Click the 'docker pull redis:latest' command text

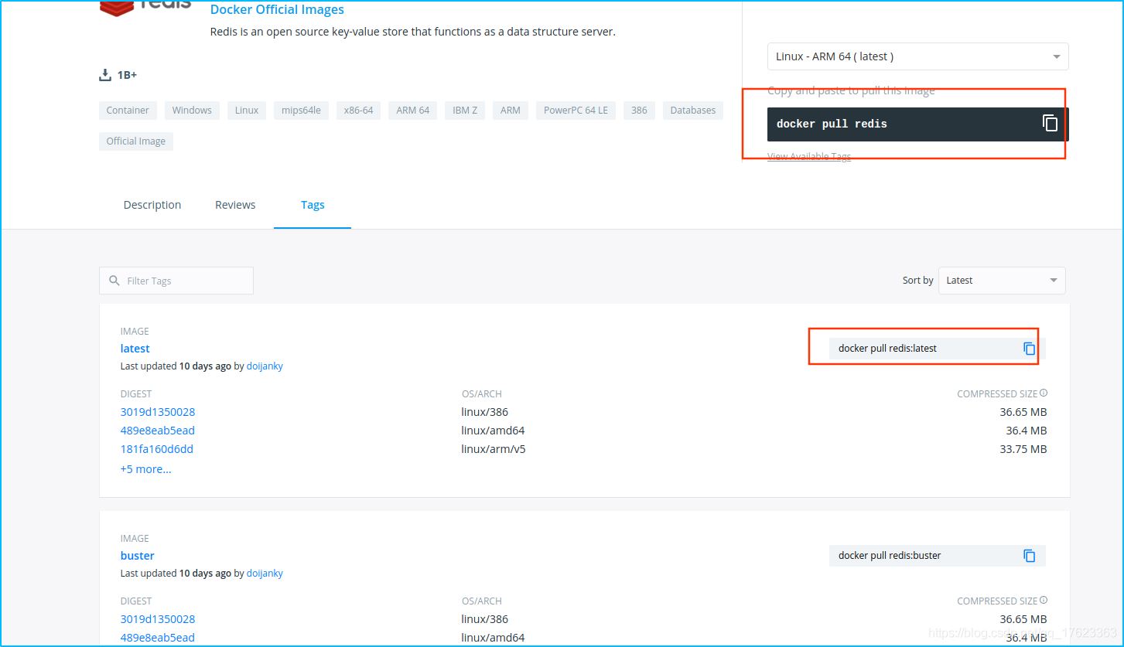point(887,349)
